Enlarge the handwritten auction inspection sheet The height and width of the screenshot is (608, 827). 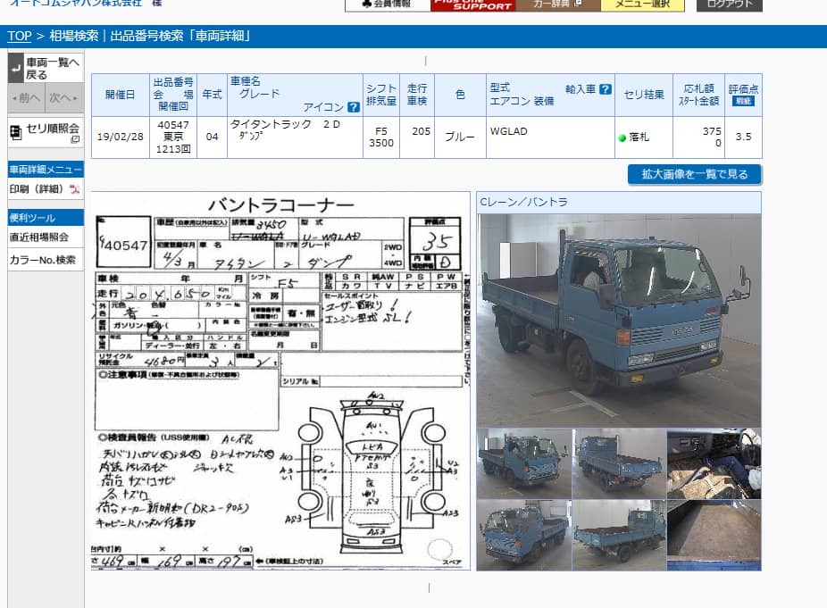coord(280,381)
